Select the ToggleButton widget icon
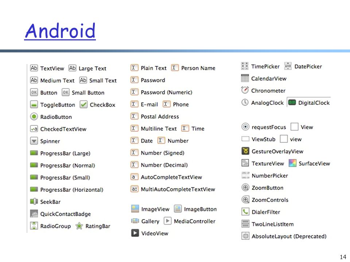Image resolution: width=350 pixels, height=262 pixels. coord(34,104)
